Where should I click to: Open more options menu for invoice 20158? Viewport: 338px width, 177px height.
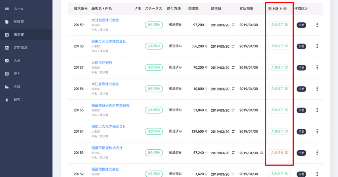[317, 46]
